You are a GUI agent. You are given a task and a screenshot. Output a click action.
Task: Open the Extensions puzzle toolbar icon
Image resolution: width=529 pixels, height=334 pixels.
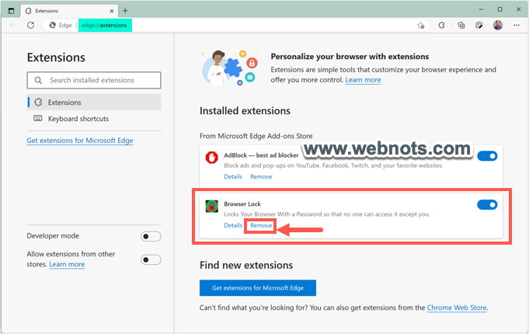pos(440,25)
